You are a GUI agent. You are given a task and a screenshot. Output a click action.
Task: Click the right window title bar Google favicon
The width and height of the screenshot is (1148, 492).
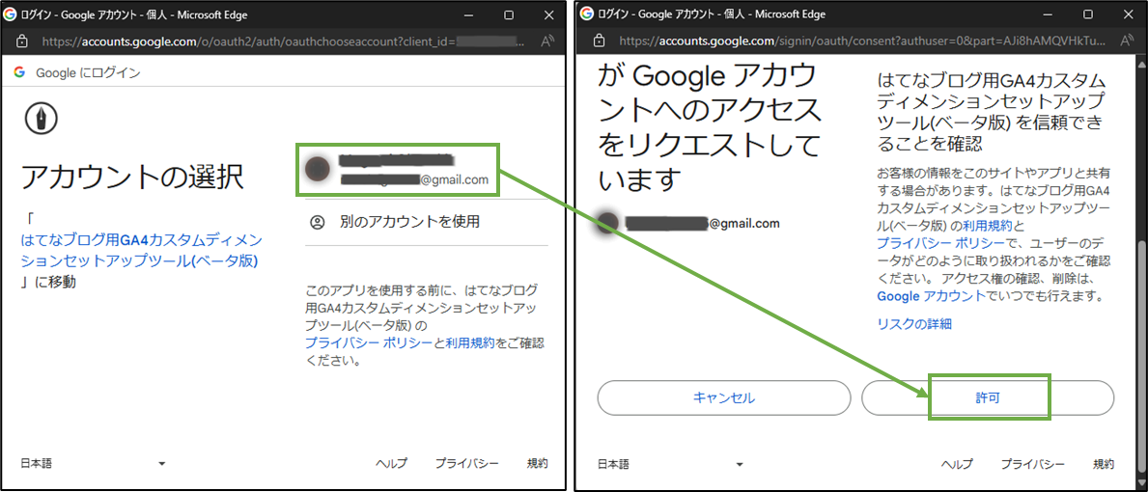click(587, 14)
